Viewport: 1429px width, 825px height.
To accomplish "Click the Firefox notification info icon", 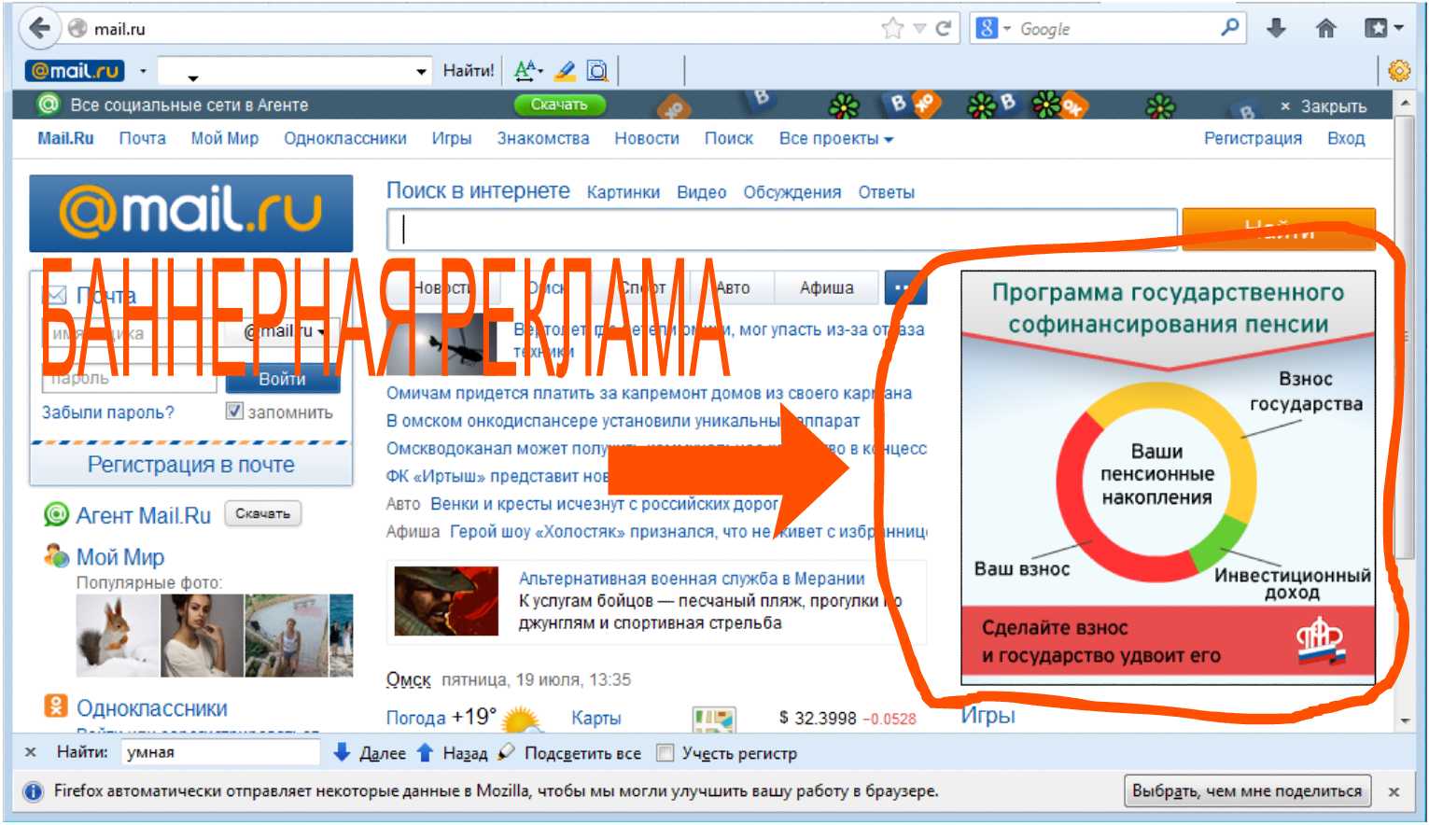I will pos(33,791).
